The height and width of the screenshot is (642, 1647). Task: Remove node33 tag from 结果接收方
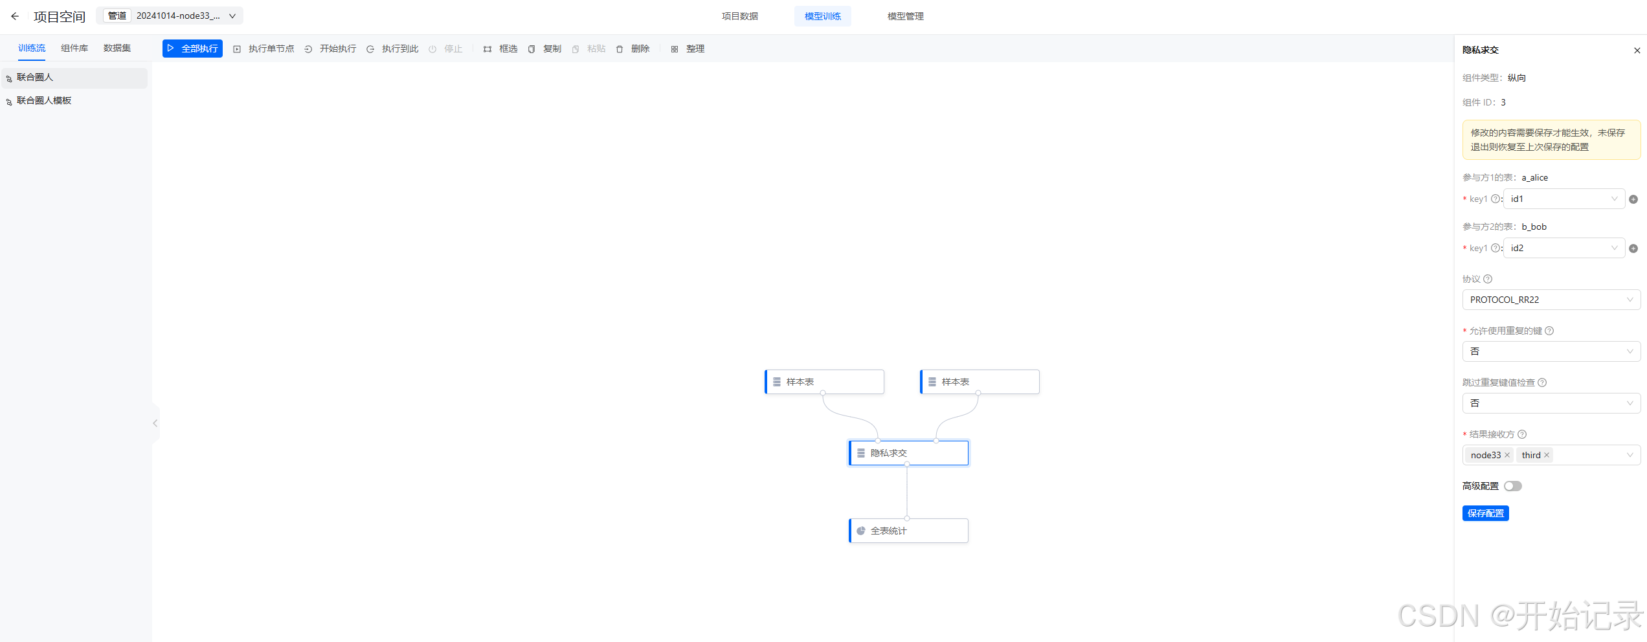click(x=1507, y=455)
